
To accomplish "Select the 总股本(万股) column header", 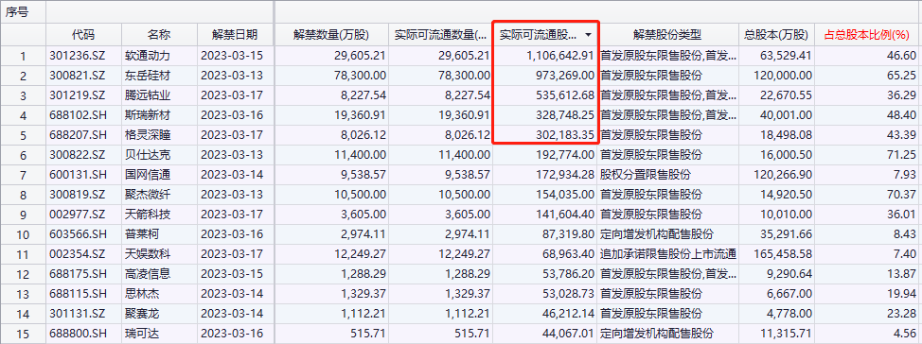I will (776, 35).
